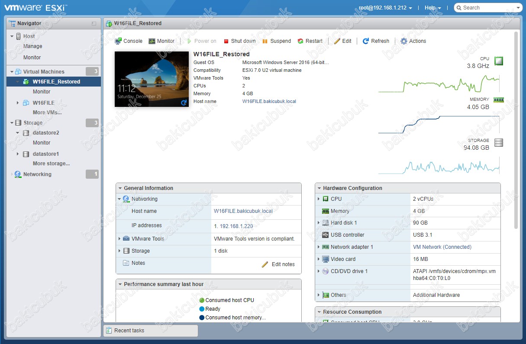Open More VMs... link
Viewport: 526px width, 344px height.
[x=47, y=113]
